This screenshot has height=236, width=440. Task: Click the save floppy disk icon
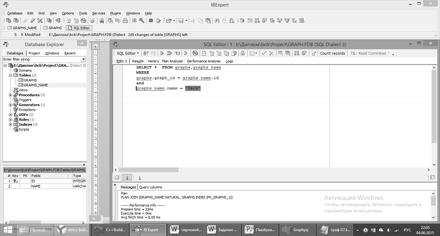click(181, 20)
